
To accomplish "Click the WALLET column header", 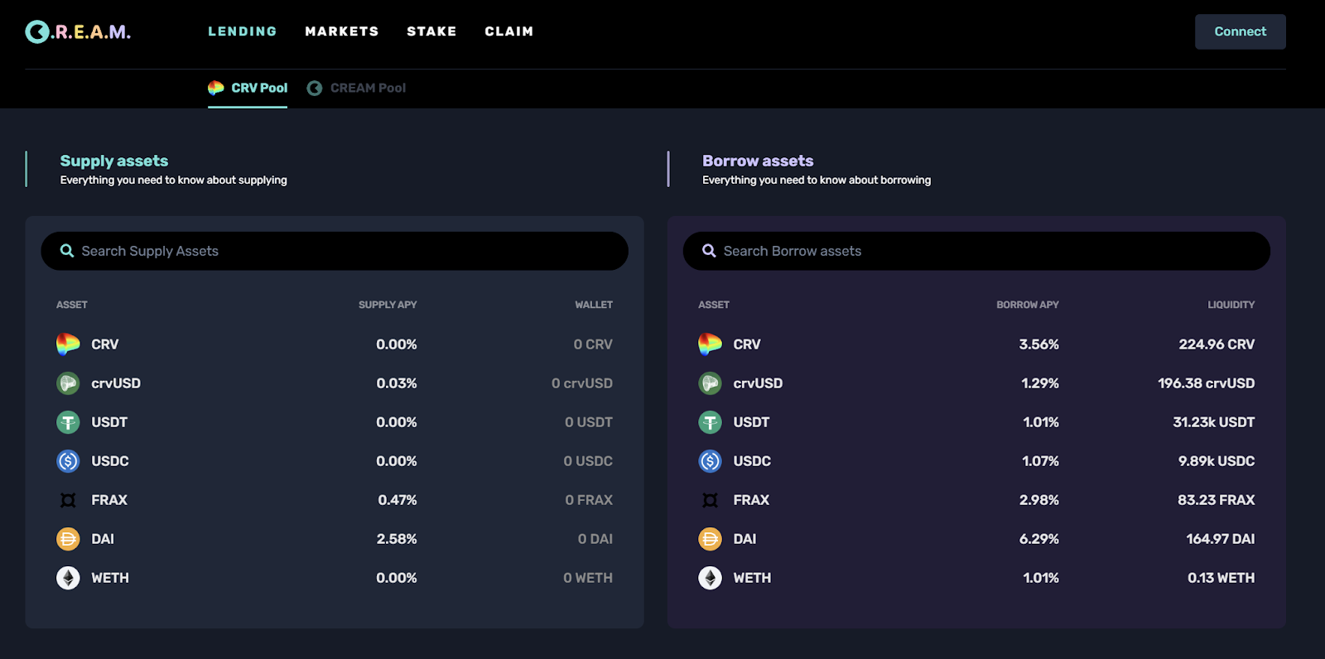I will pos(594,305).
